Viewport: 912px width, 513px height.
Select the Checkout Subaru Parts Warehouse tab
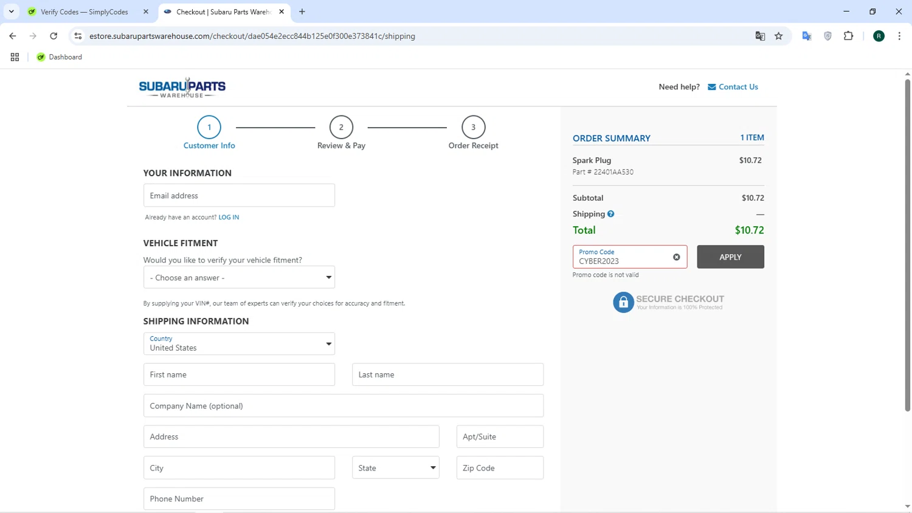pyautogui.click(x=222, y=12)
